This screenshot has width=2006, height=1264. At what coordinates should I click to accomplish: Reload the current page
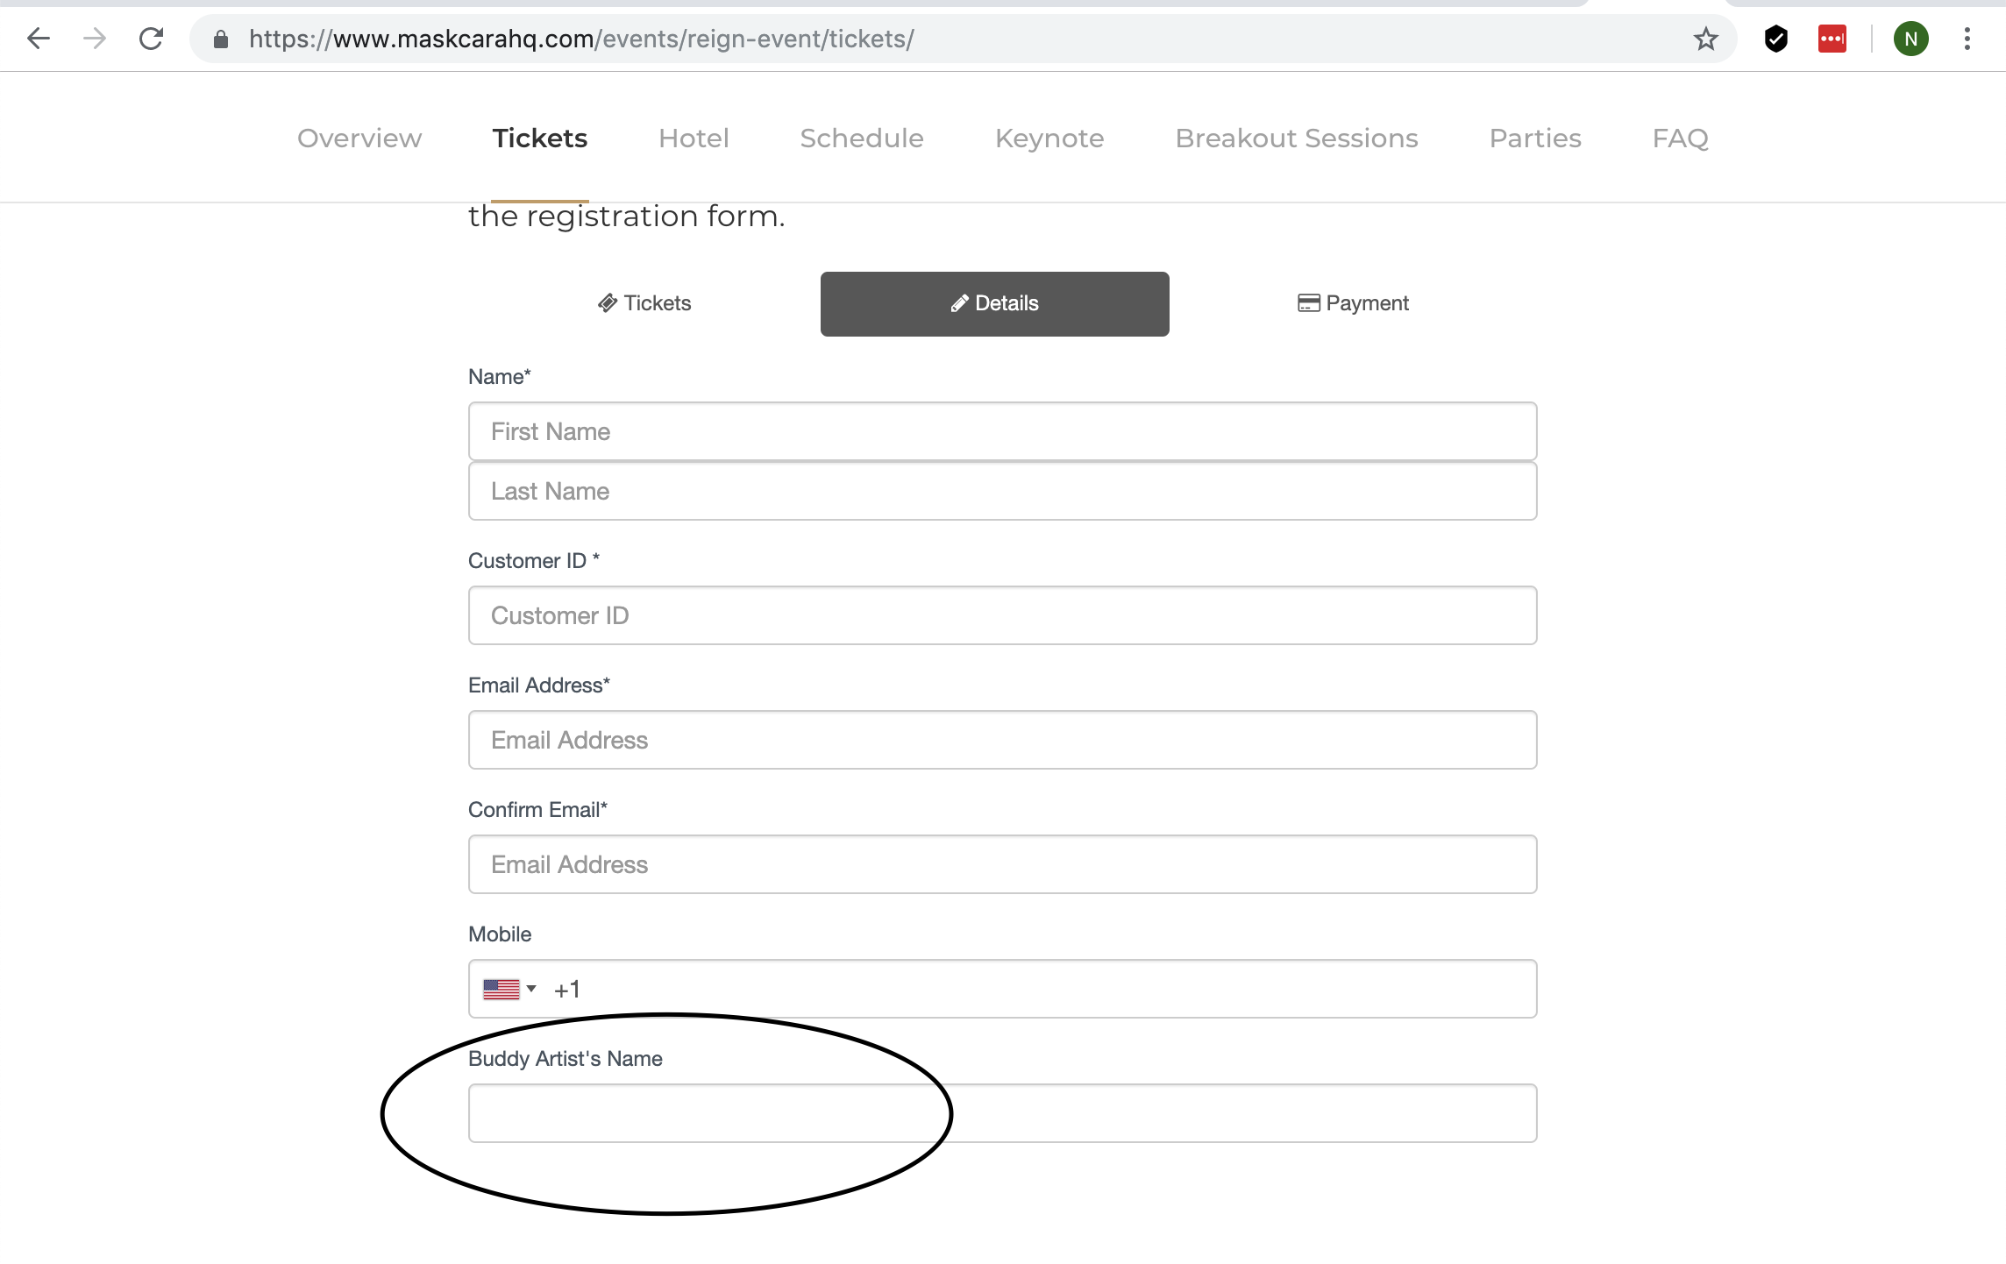click(x=152, y=39)
